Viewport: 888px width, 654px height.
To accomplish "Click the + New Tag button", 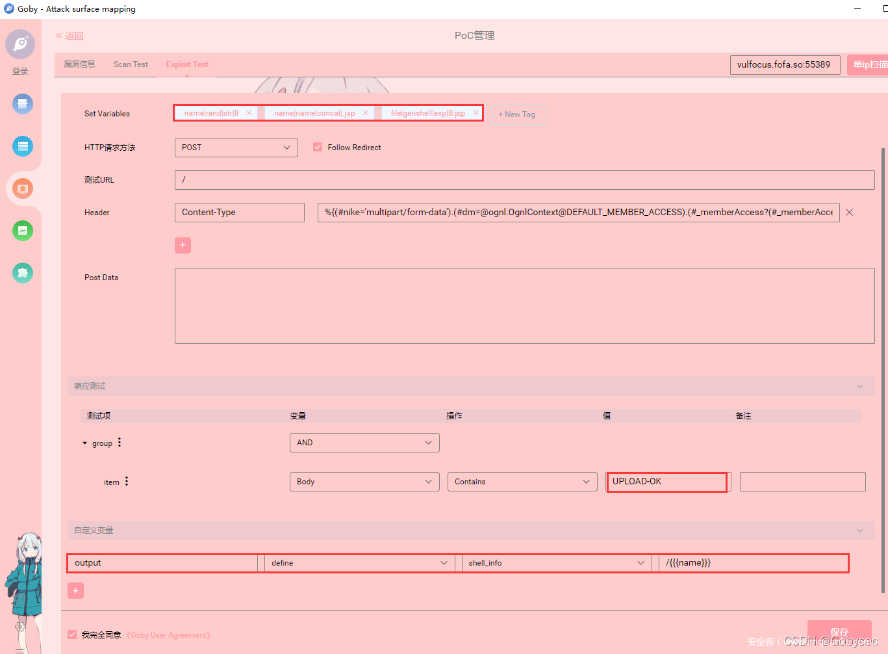I will coord(517,114).
